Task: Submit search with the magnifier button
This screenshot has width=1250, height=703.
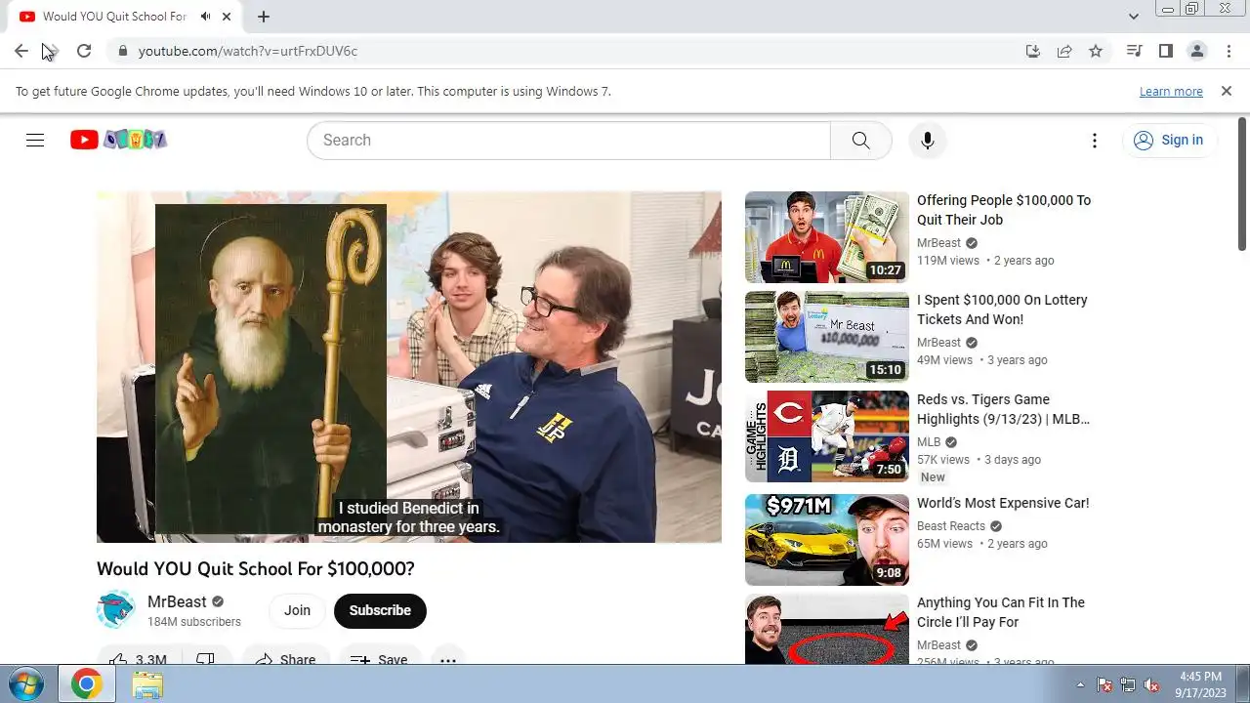Action: point(860,140)
